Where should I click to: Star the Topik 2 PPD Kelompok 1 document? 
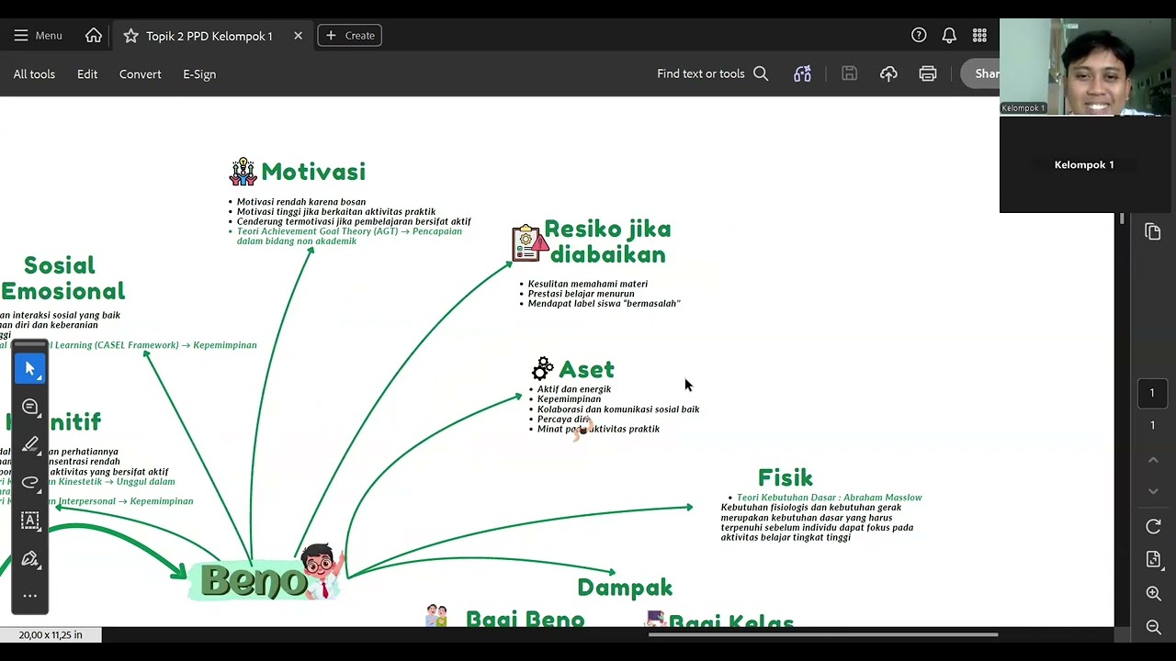pos(130,36)
